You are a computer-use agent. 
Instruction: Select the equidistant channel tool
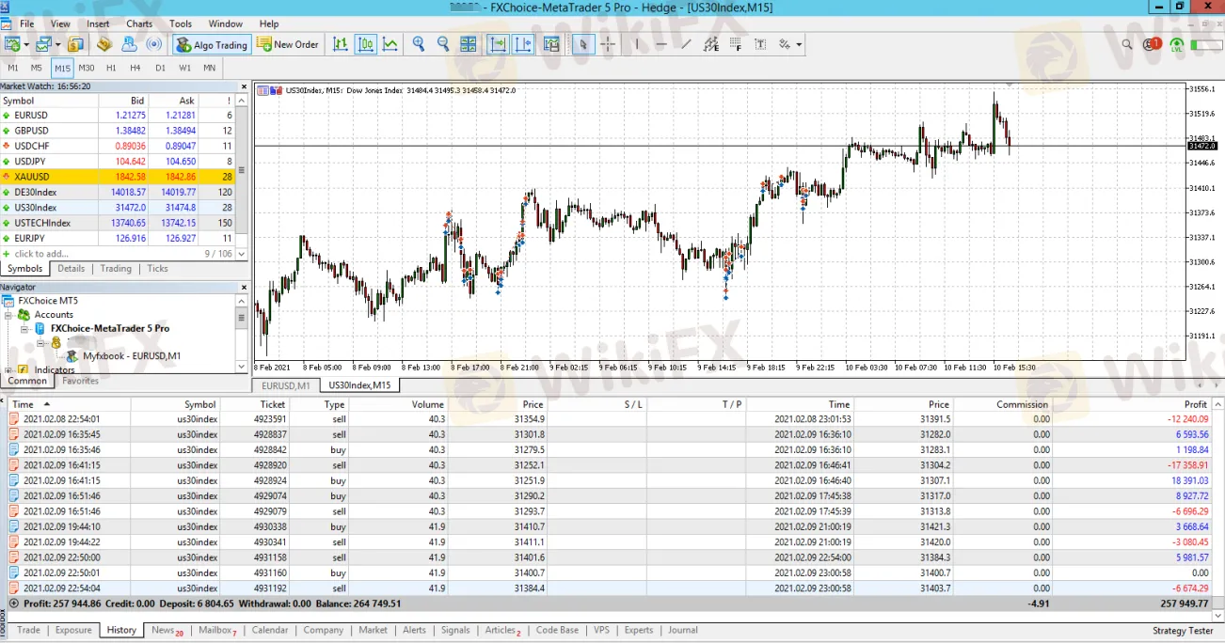[710, 44]
